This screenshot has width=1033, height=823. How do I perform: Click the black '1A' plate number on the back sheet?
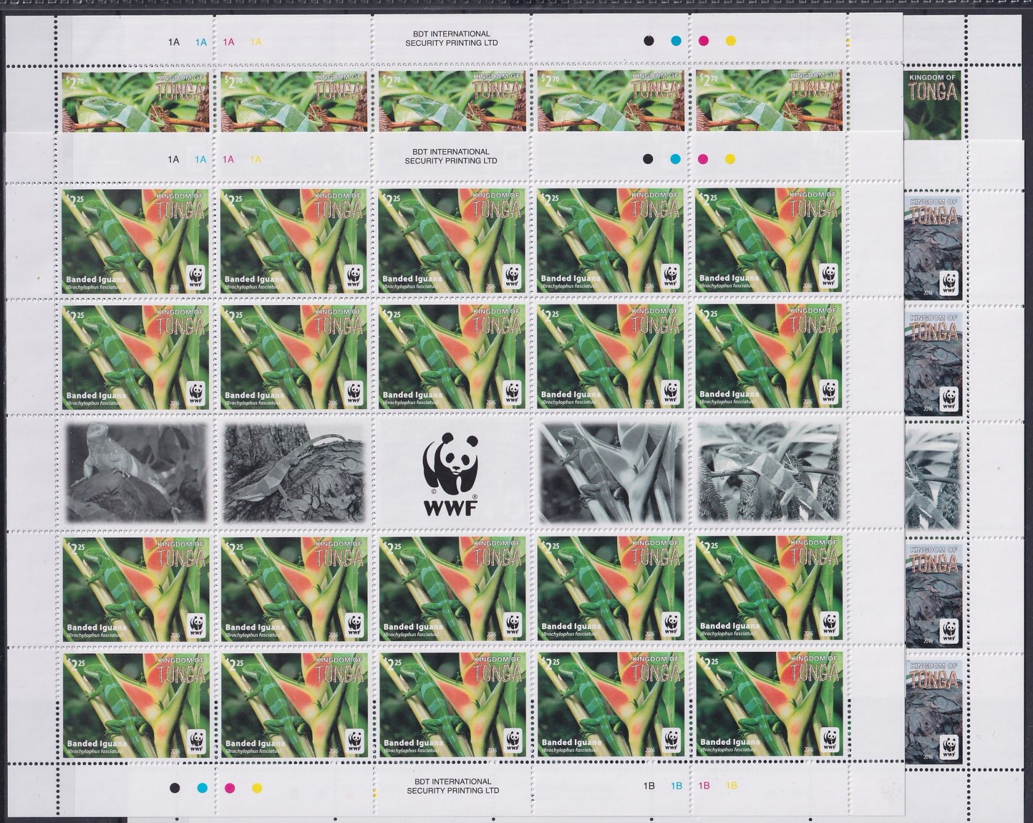pos(173,42)
